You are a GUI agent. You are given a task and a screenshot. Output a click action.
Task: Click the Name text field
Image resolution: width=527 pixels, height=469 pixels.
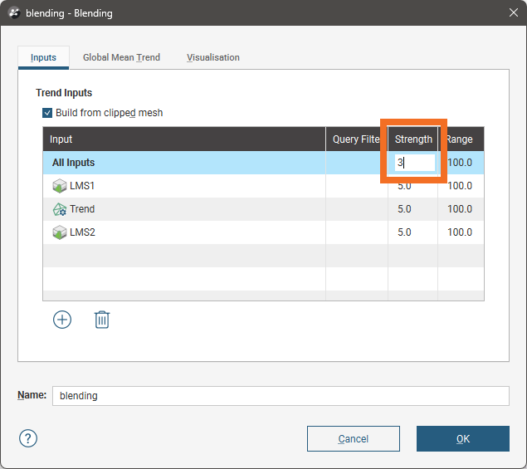coord(280,396)
